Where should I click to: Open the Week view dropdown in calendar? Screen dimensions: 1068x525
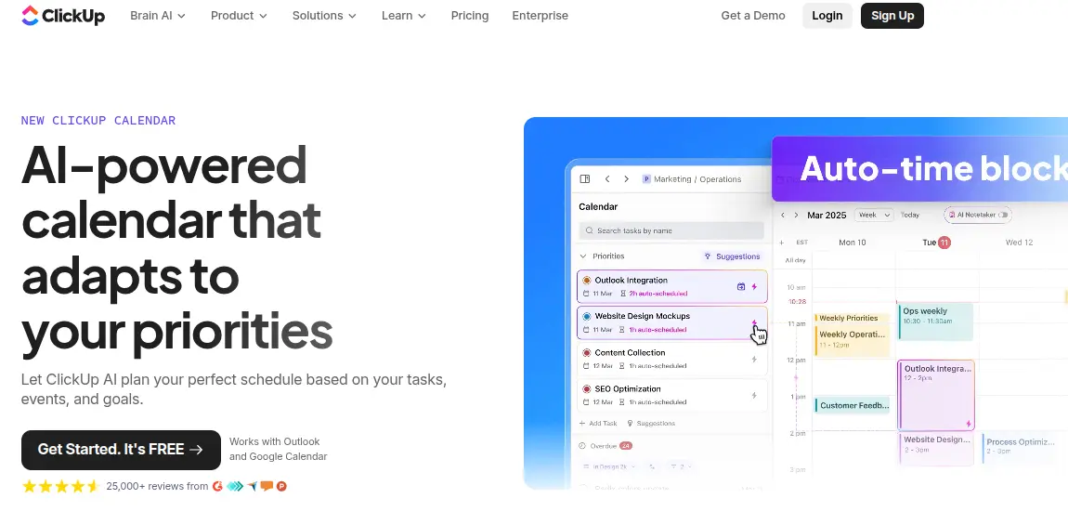pyautogui.click(x=874, y=215)
